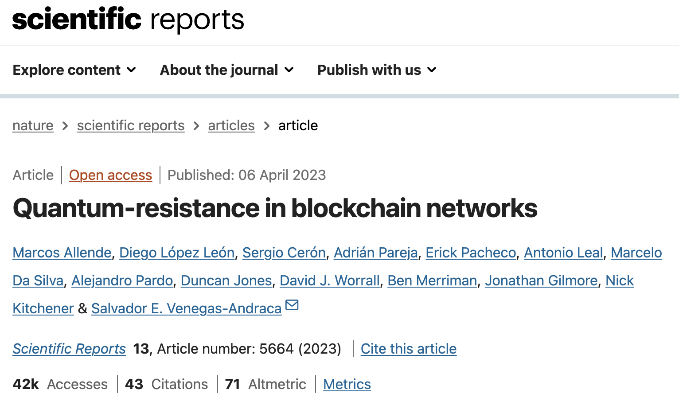Navigate to articles breadcrumb
This screenshot has height=413, width=679.
coord(231,125)
